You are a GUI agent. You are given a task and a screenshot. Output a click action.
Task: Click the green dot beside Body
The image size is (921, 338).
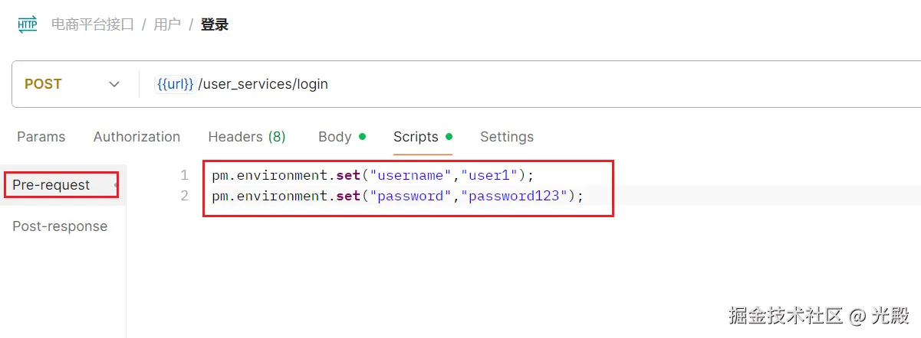pyautogui.click(x=362, y=137)
